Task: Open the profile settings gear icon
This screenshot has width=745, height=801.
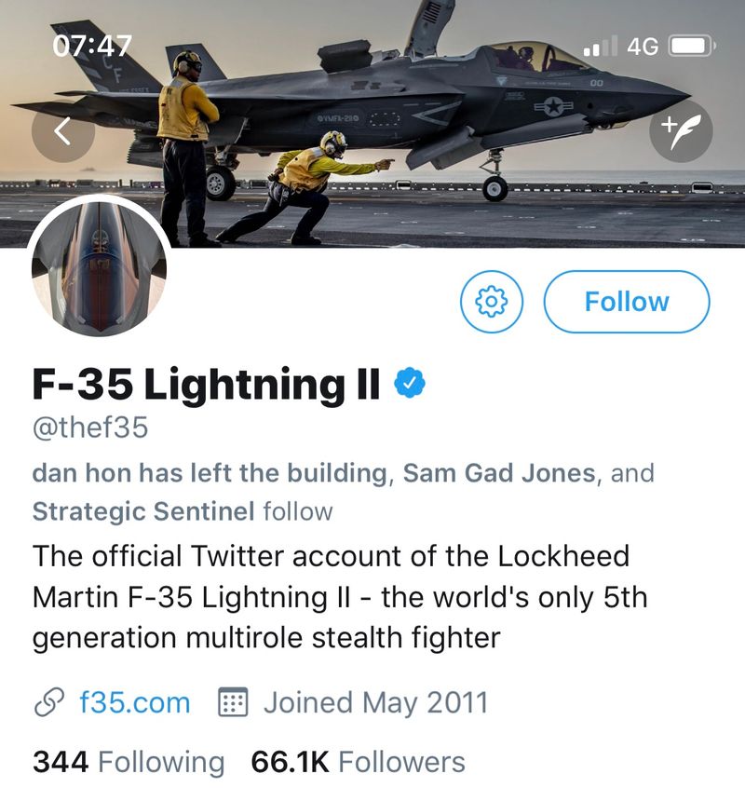Action: click(492, 302)
